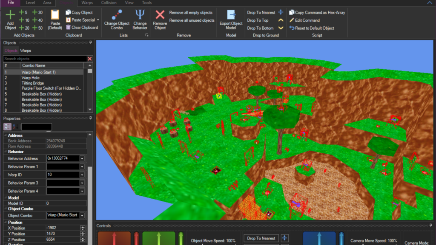Screen dimensions: 436x245
Task: Click Paste Special in the Clipboard group
Action: (x=80, y=20)
